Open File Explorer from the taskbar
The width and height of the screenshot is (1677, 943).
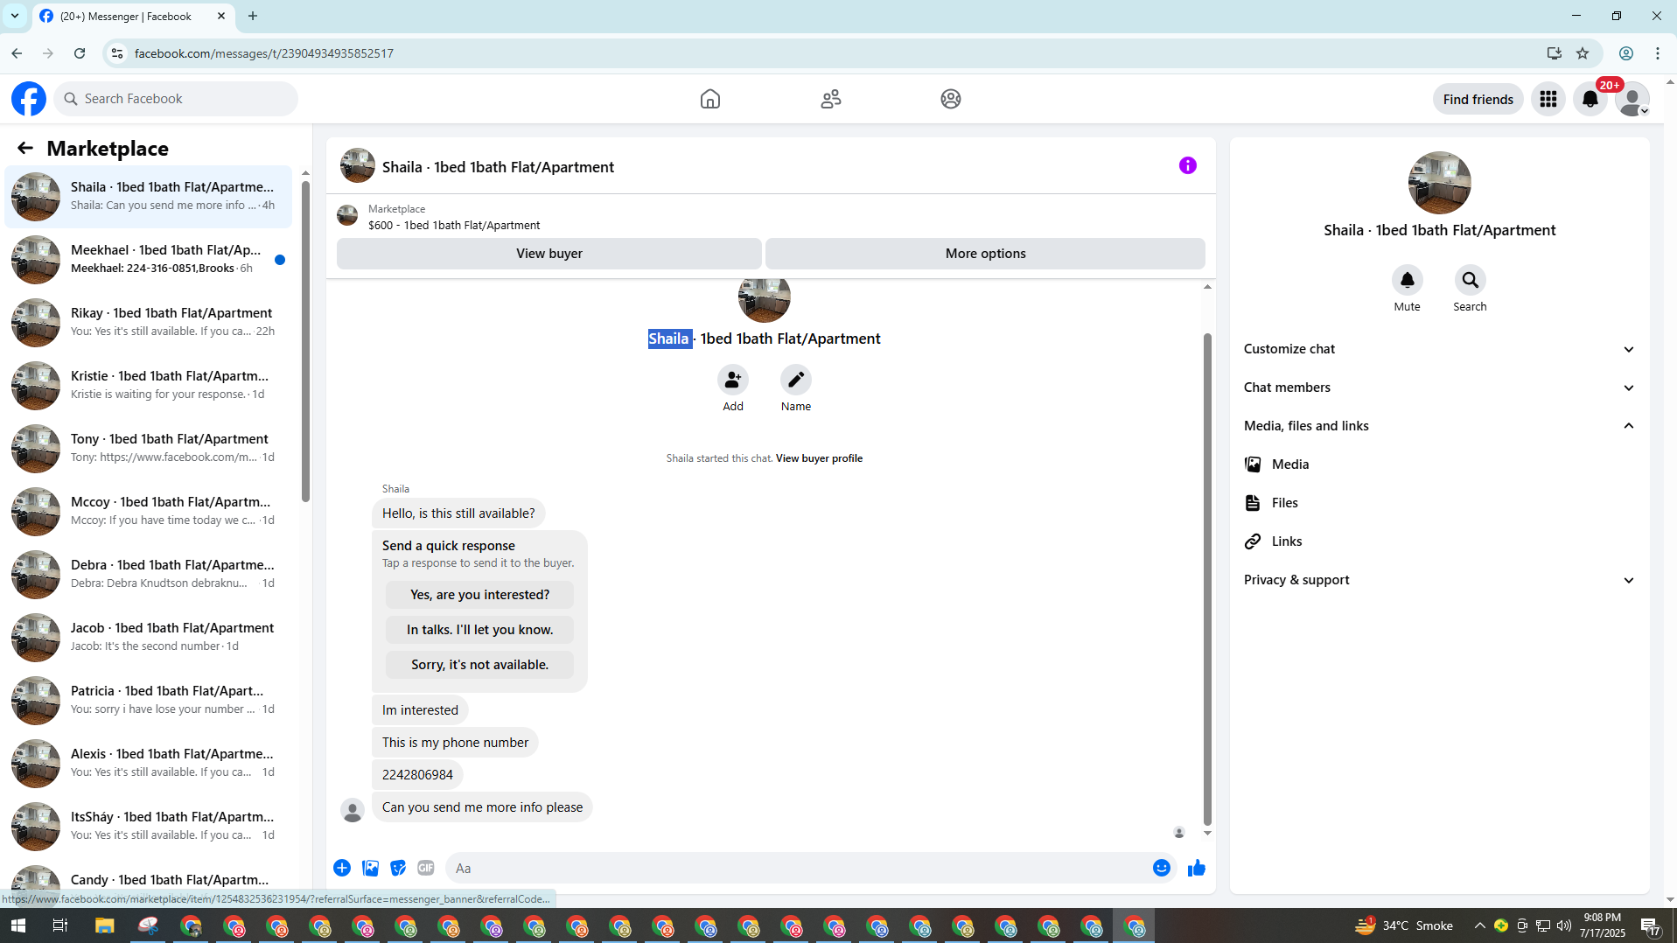pyautogui.click(x=104, y=926)
